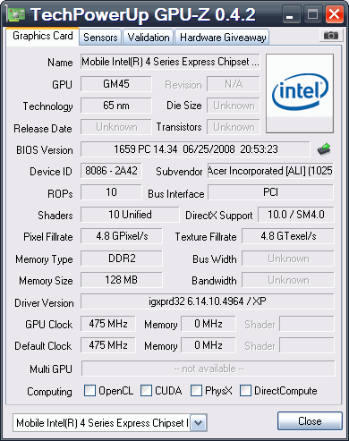349x441 pixels.
Task: Click the Device ID field 8086 - 2A42
Action: click(x=111, y=171)
